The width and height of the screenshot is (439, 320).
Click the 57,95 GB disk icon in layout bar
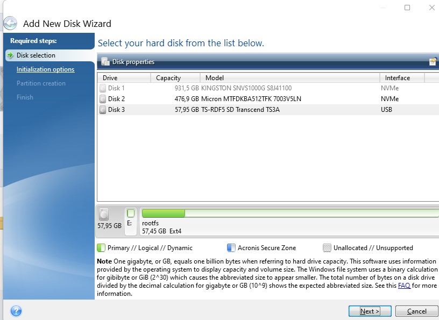pyautogui.click(x=104, y=215)
